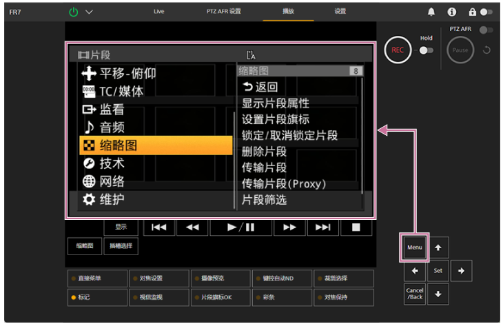Expand the power dropdown chevron
Viewport: 503px width, 324px height.
[x=89, y=12]
